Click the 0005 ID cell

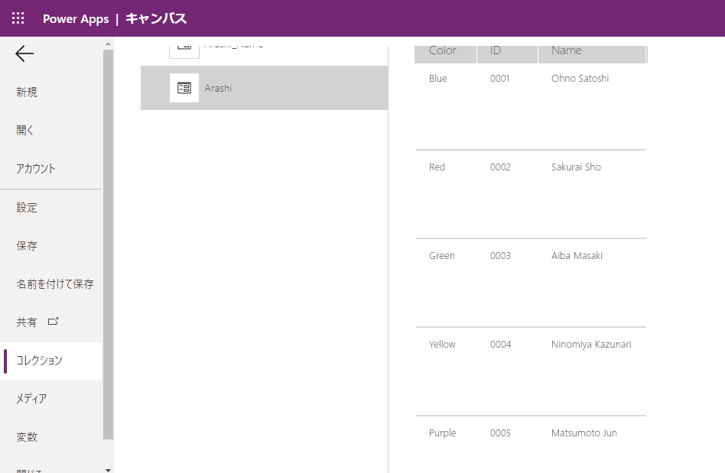click(x=500, y=433)
